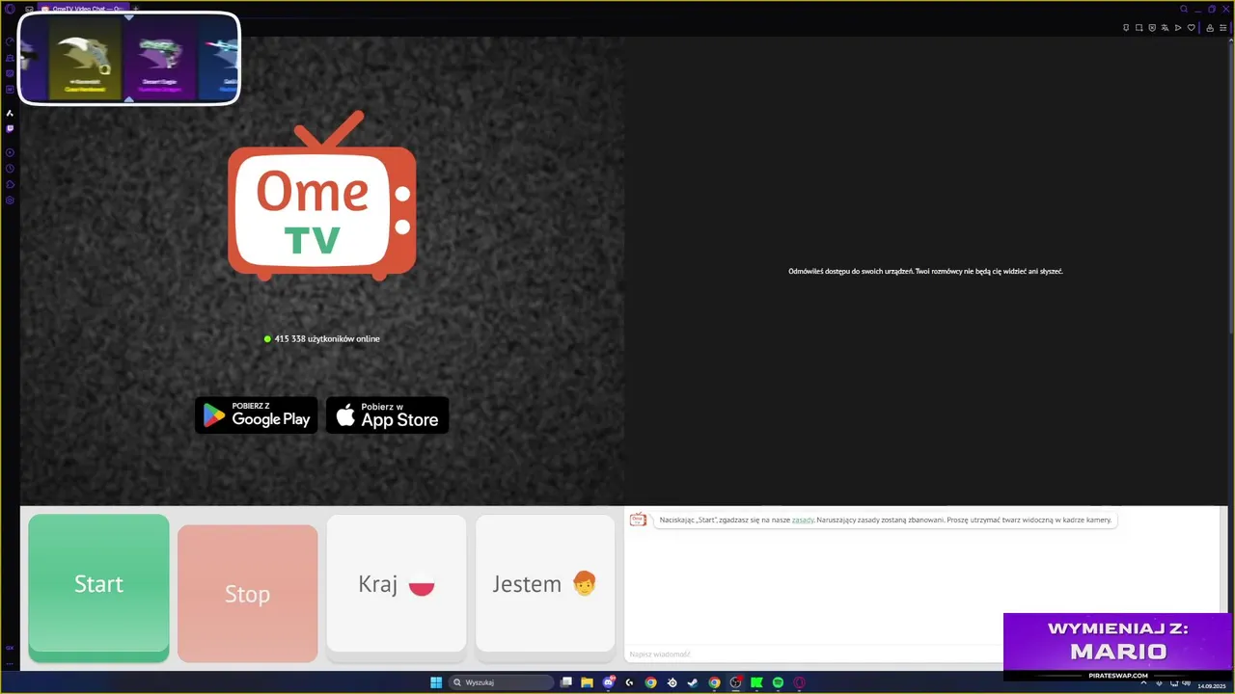This screenshot has width=1235, height=694.
Task: Download from Google Play badge
Action: click(x=257, y=415)
